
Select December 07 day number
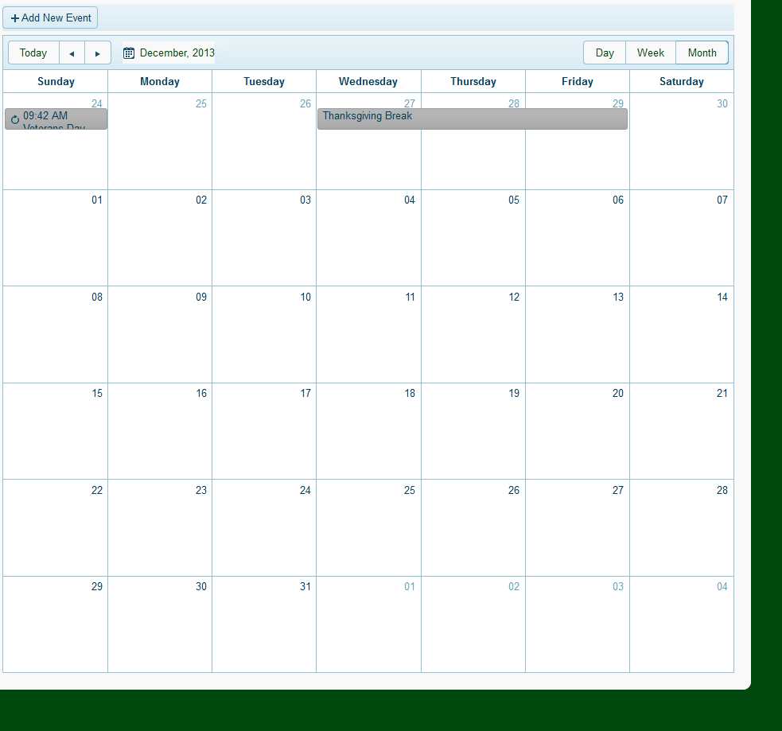(722, 200)
